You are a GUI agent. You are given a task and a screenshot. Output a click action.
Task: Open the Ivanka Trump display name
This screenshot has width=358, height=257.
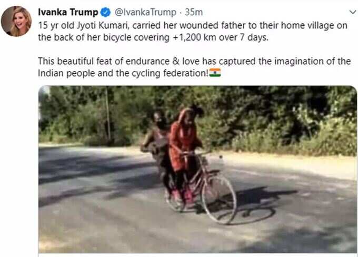[x=68, y=12]
